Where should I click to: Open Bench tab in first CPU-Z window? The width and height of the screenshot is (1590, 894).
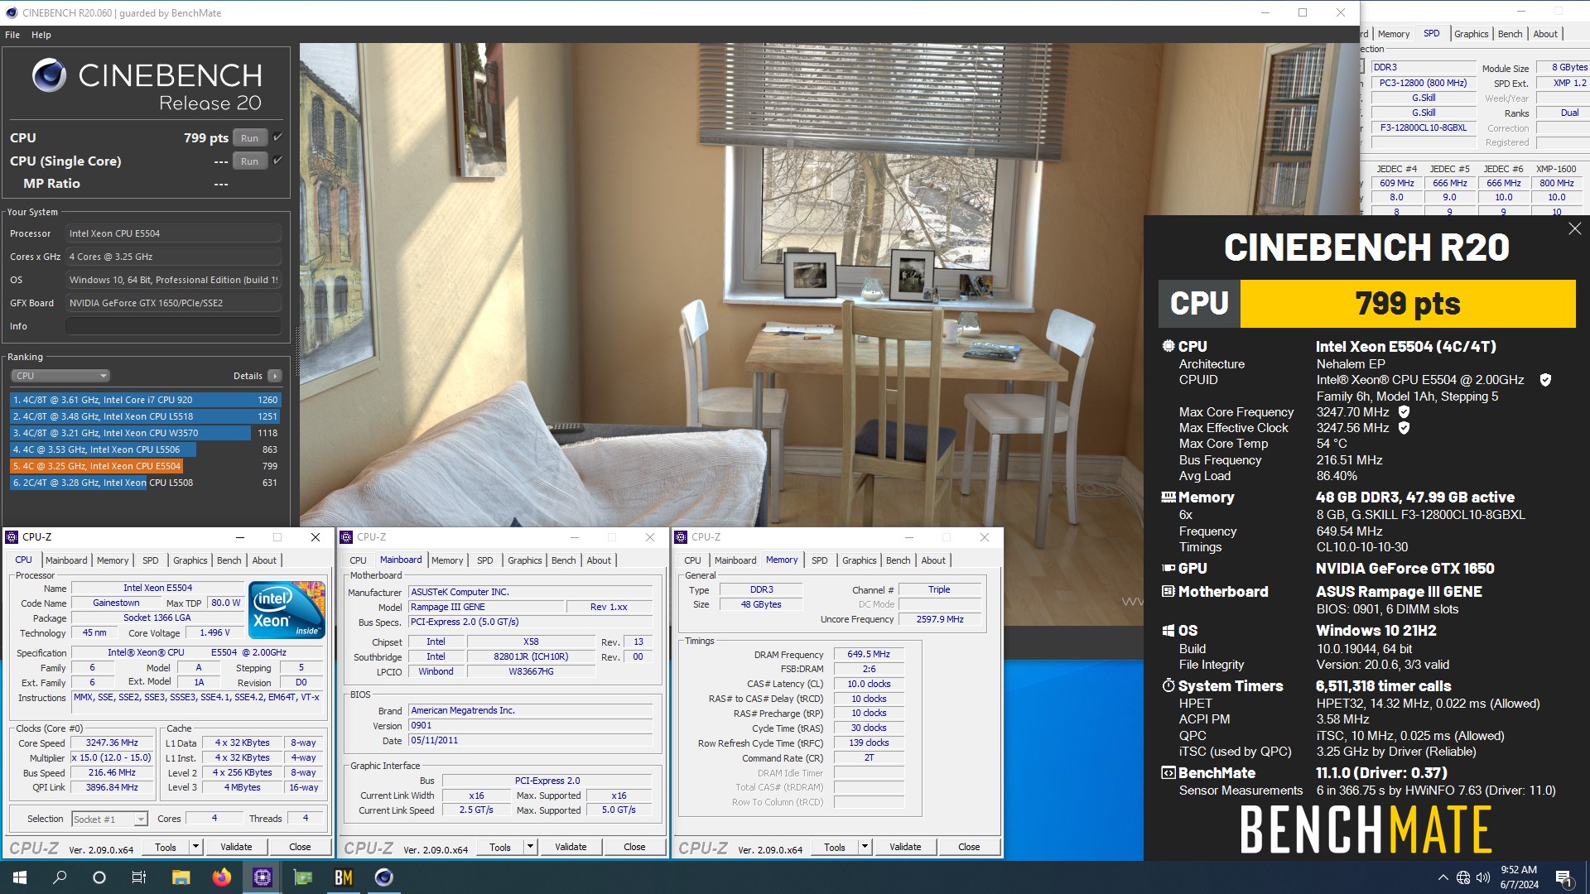click(229, 560)
